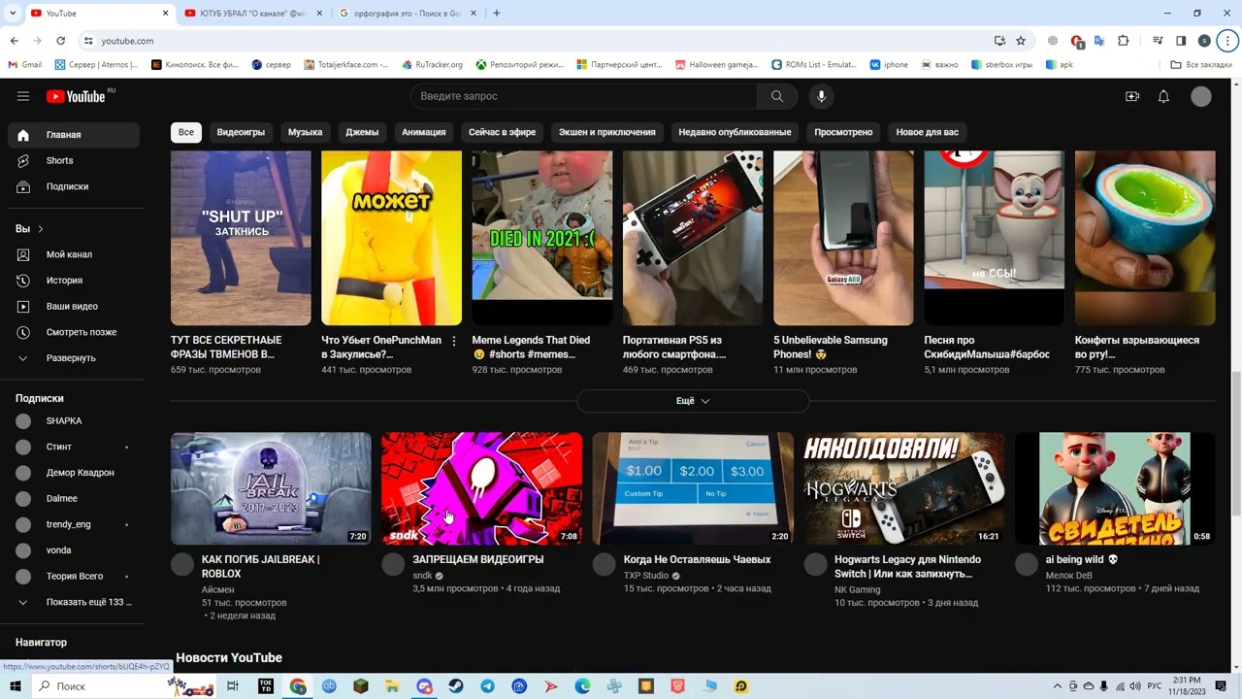
Task: Open Telegram from the taskbar
Action: (x=488, y=686)
